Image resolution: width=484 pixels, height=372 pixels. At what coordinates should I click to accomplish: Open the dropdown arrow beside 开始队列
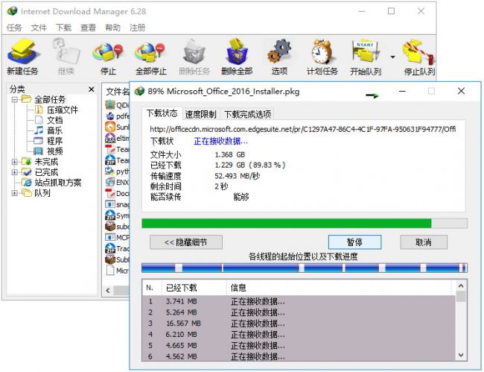pyautogui.click(x=392, y=56)
